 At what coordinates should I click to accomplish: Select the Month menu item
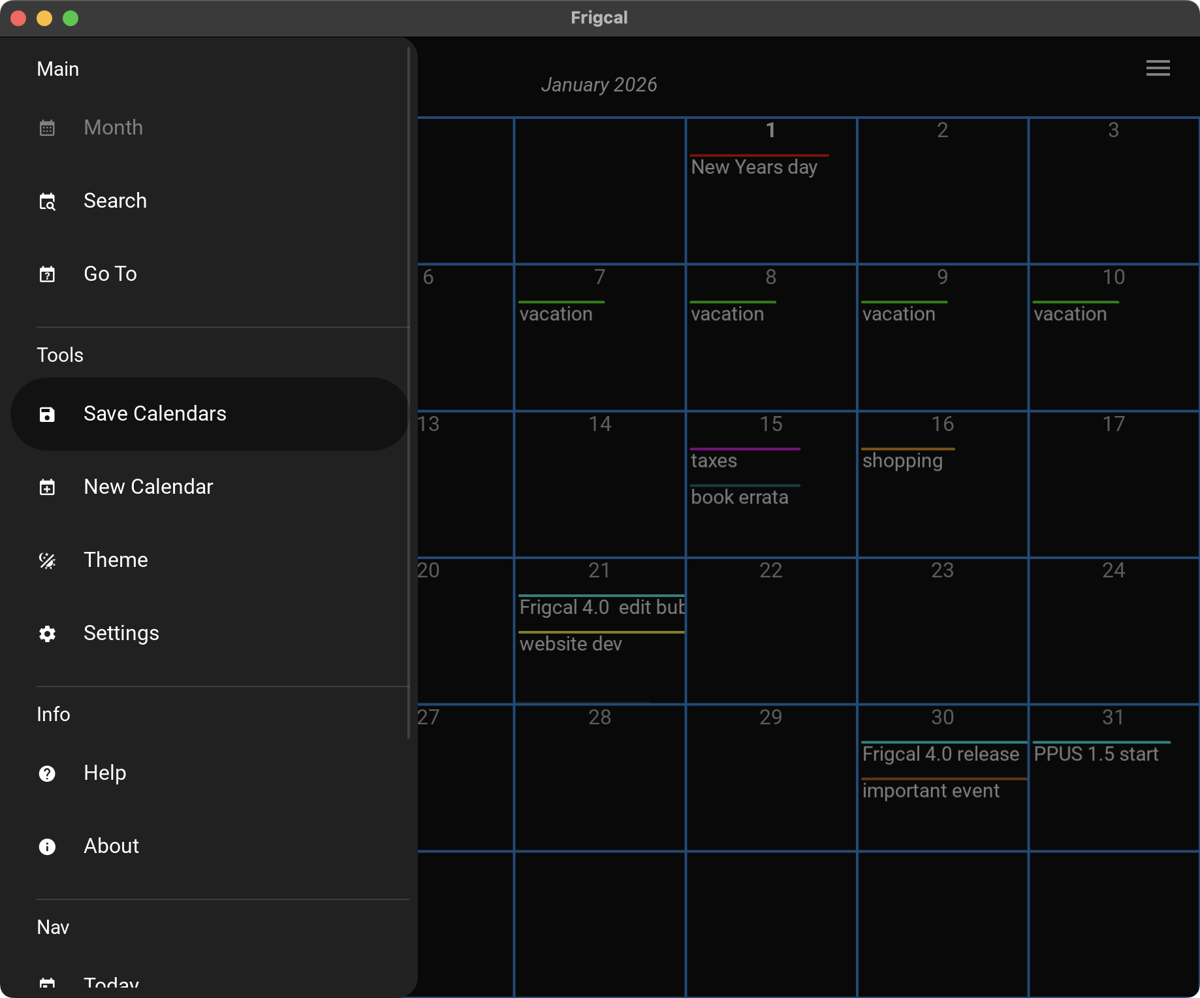click(113, 127)
